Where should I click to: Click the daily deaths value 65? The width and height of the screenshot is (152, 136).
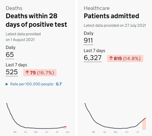[10, 55]
